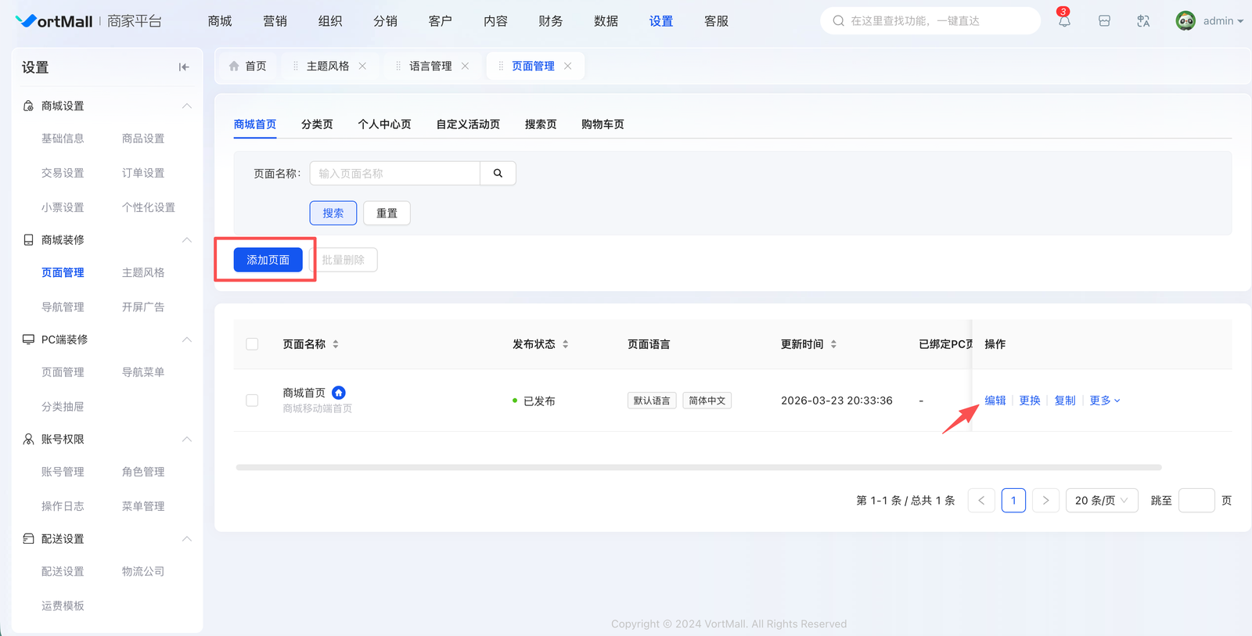The image size is (1252, 636).
Task: Click the 编辑 link for 商城首页
Action: (x=995, y=401)
